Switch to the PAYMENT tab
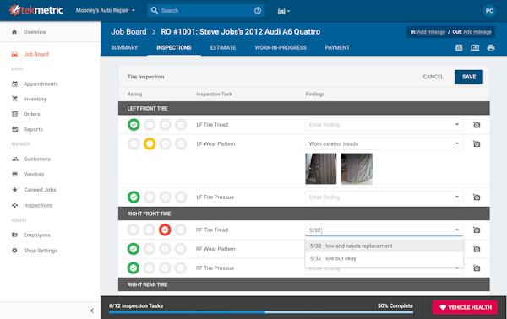Viewport: 507px width, 319px height. pos(337,48)
